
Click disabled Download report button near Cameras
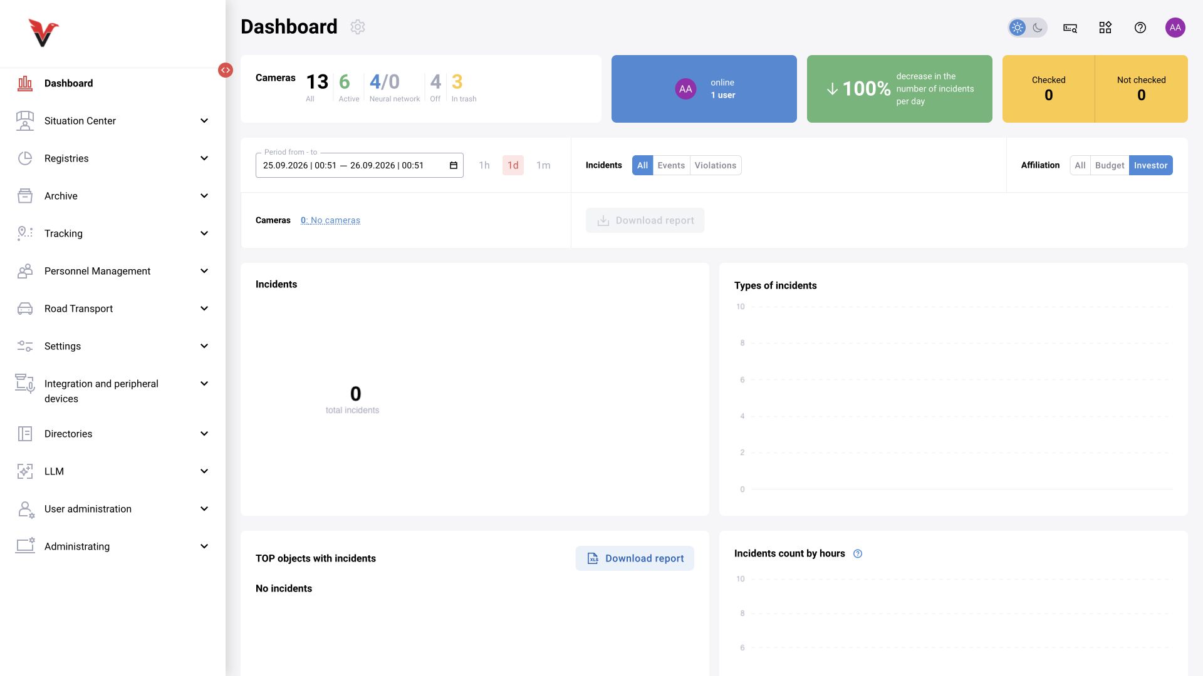coord(645,220)
